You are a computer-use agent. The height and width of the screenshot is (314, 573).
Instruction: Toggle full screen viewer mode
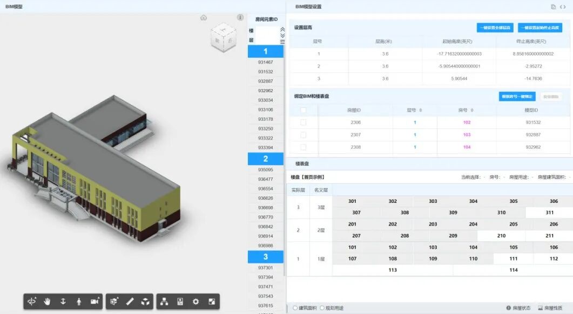[212, 302]
